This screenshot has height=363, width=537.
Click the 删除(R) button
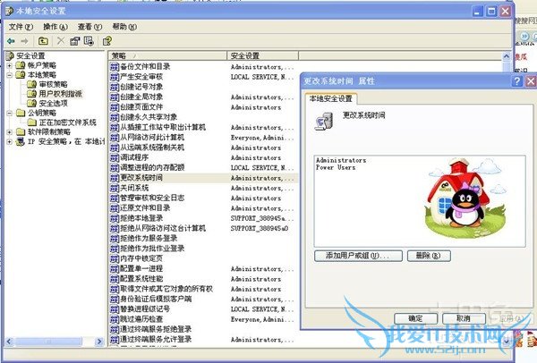(429, 256)
